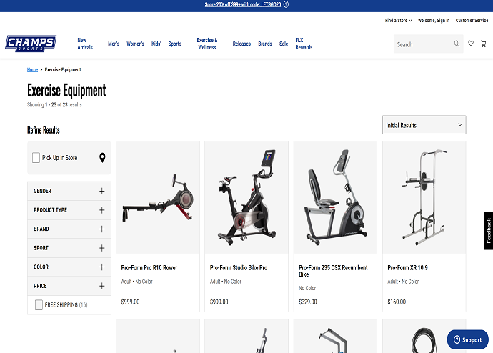Click the $329.00 price text
This screenshot has height=353, width=493.
(308, 302)
